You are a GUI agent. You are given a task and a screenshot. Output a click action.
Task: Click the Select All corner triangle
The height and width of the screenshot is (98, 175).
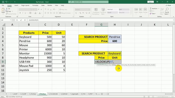4,25
